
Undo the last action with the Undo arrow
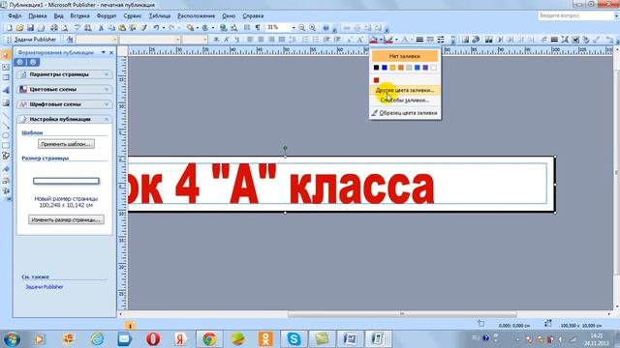tap(156, 28)
